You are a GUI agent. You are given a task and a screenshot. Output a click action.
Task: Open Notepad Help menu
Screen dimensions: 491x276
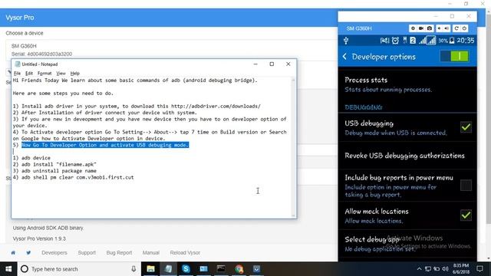point(75,74)
